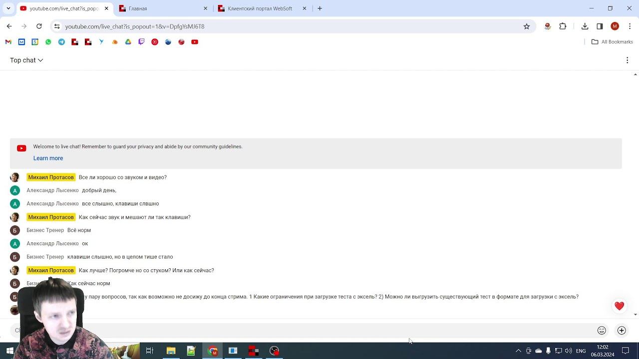The height and width of the screenshot is (359, 639).
Task: Open the live chat three-dot options menu
Action: click(x=627, y=60)
